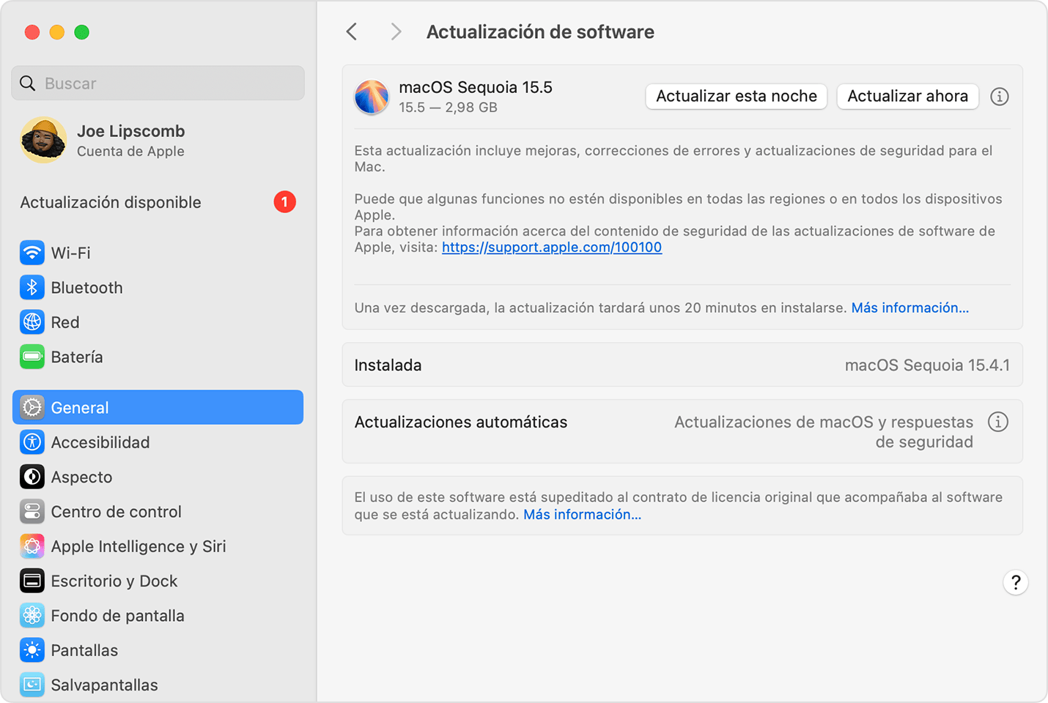Click info icon next to Actualizar ahora

click(x=999, y=97)
